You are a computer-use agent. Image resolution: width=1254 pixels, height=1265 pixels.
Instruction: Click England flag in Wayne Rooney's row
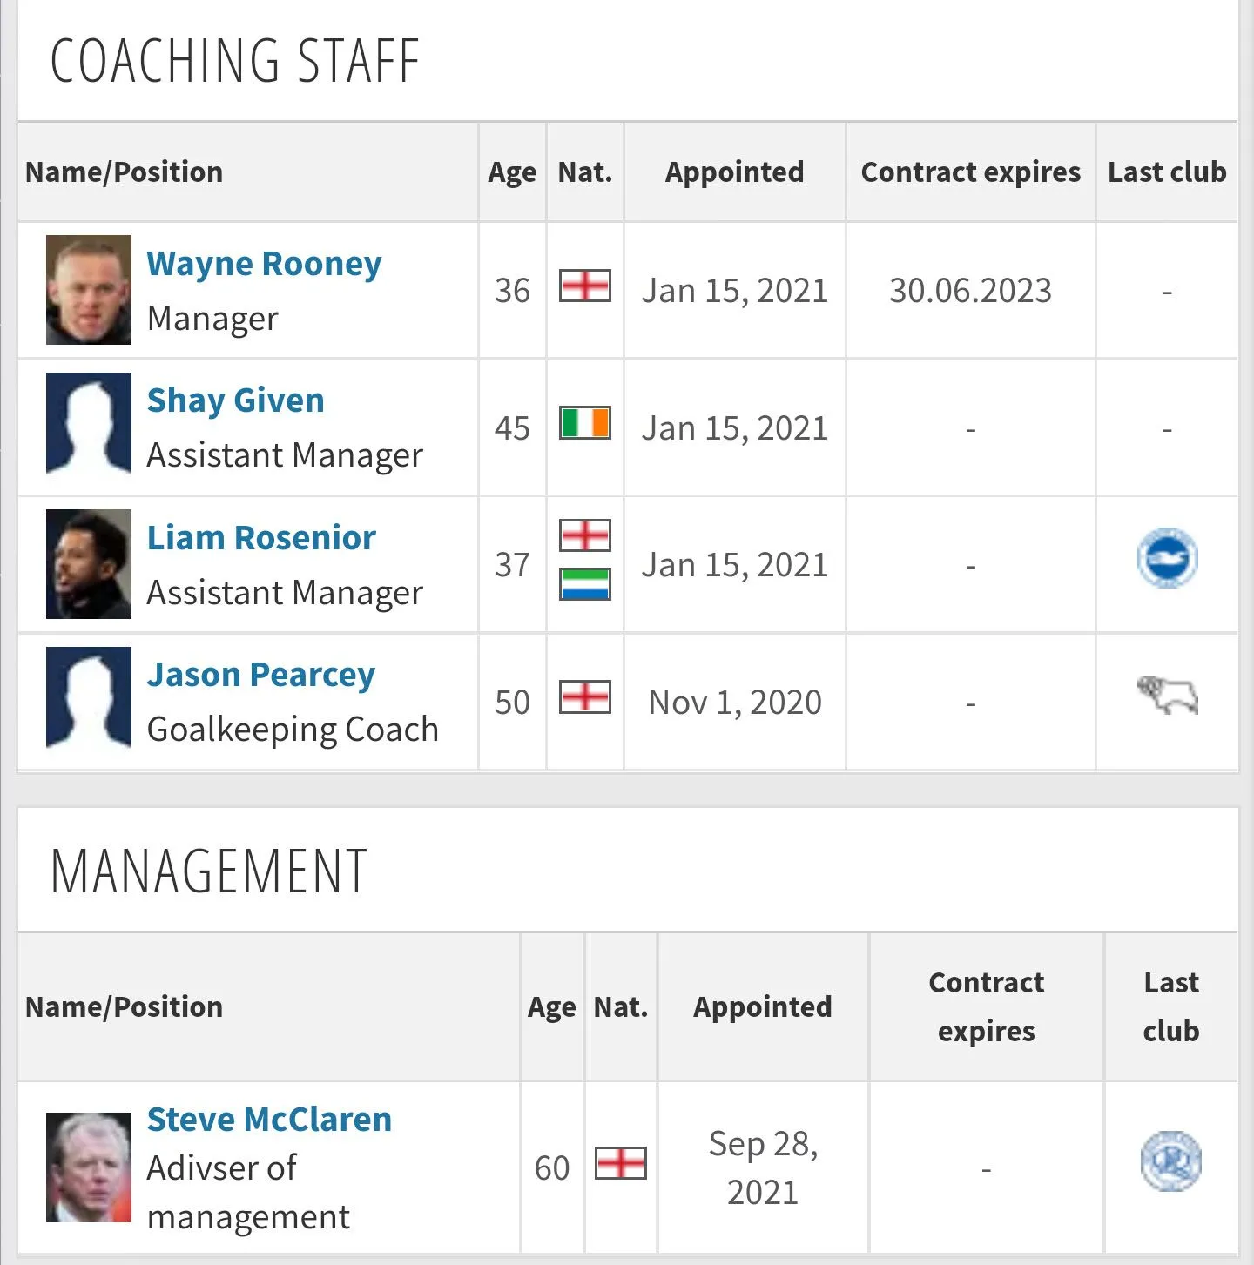click(584, 286)
